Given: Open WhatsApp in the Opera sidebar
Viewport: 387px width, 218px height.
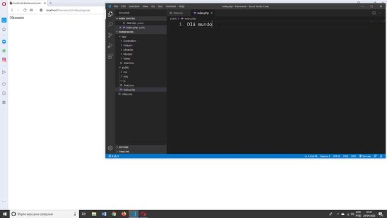Looking at the screenshot, I should coord(4,51).
